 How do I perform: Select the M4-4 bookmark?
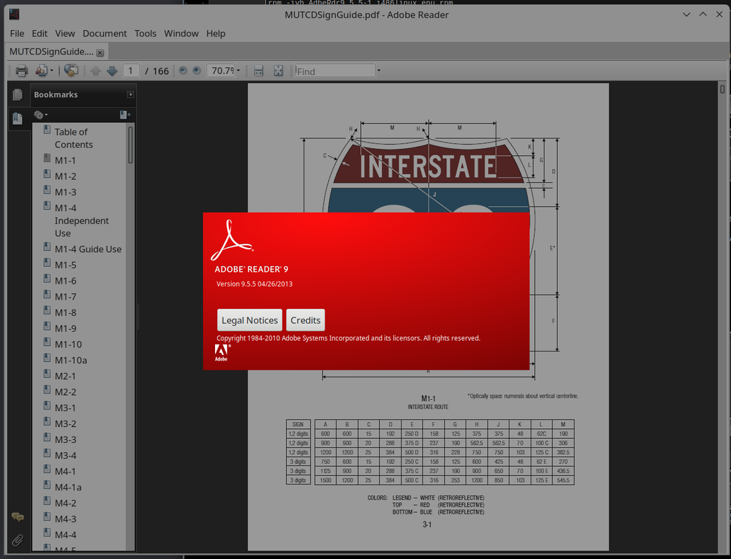[65, 535]
